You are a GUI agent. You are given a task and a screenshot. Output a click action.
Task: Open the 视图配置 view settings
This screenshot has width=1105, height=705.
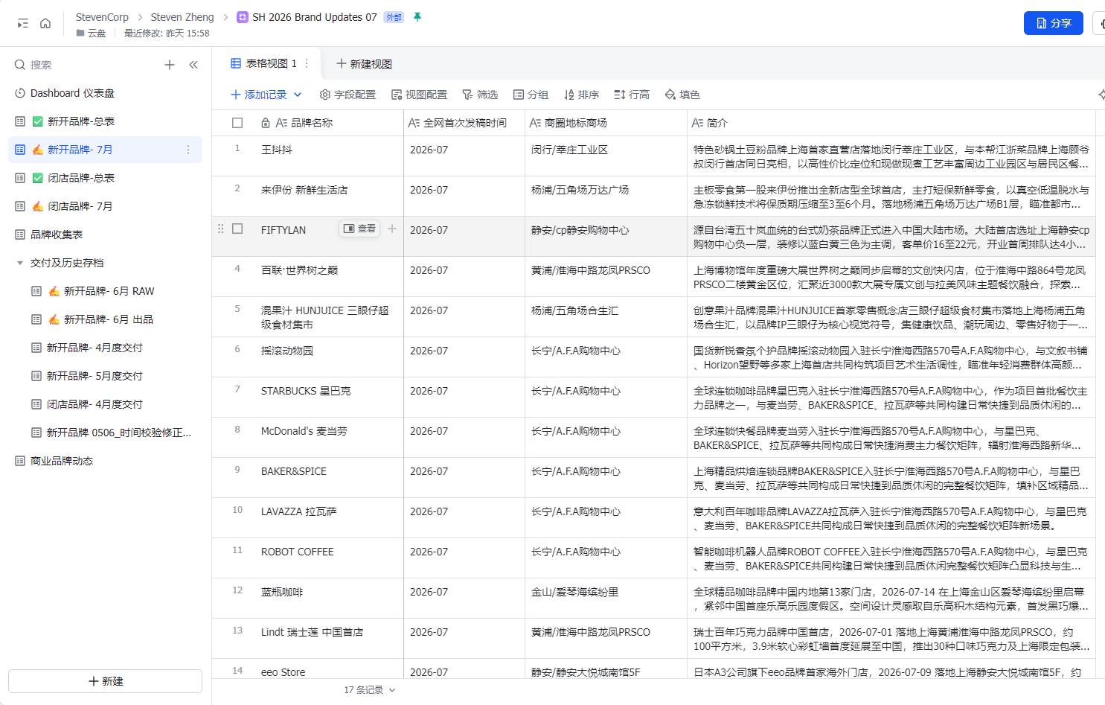pos(419,95)
